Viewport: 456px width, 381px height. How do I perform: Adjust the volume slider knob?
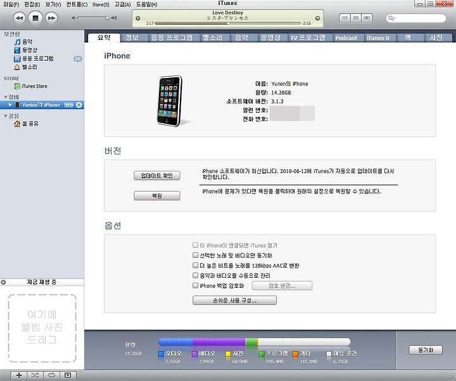point(107,18)
